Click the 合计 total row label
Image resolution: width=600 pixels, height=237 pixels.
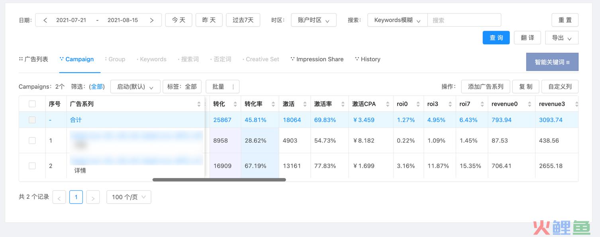pos(76,120)
